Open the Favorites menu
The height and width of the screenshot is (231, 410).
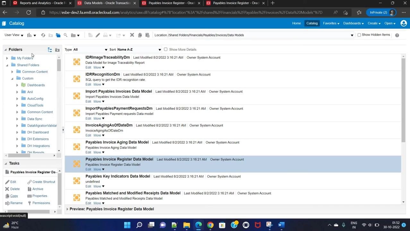click(331, 23)
